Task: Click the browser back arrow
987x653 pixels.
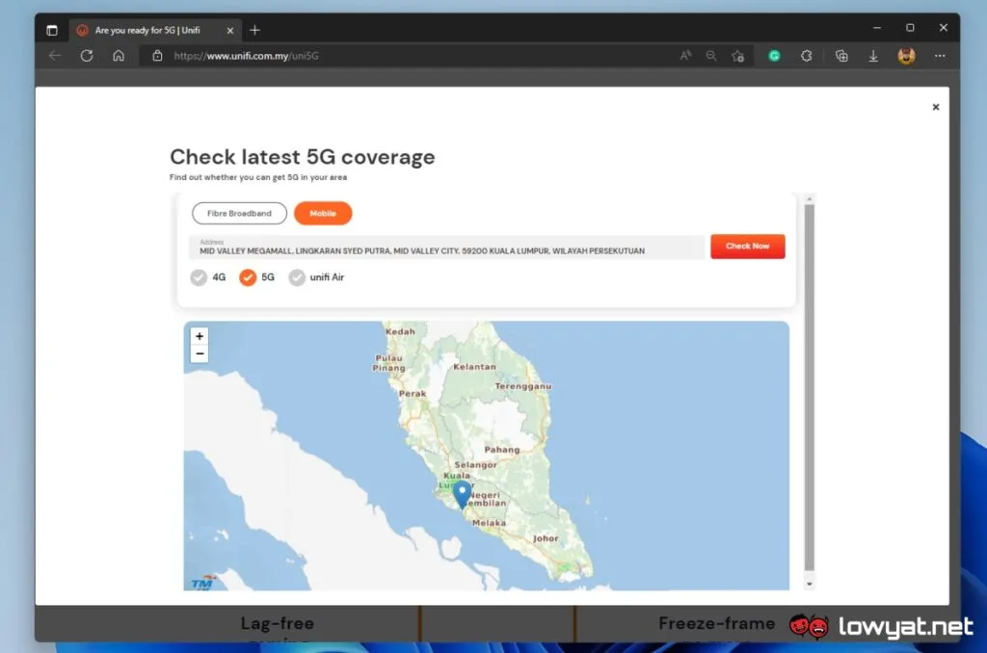Action: 55,56
